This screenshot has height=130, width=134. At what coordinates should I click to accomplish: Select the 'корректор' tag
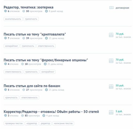click(32, 123)
